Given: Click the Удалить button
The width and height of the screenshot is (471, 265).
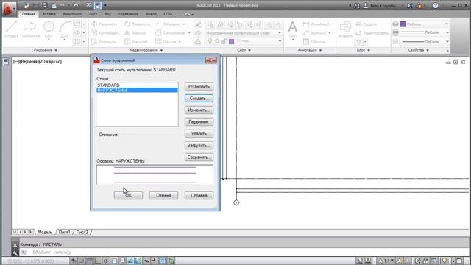Looking at the screenshot, I should point(199,134).
